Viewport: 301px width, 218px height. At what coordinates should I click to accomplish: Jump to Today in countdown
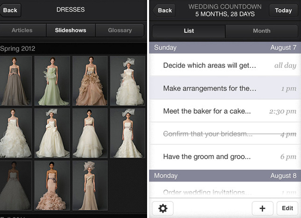[x=284, y=11]
